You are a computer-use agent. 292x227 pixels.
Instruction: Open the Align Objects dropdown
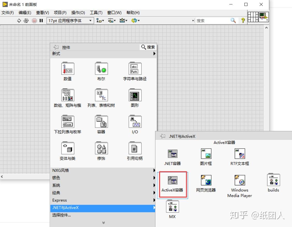[x=100, y=20]
